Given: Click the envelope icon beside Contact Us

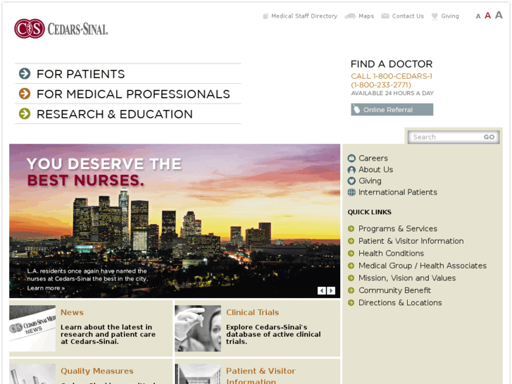Looking at the screenshot, I should click(x=385, y=16).
